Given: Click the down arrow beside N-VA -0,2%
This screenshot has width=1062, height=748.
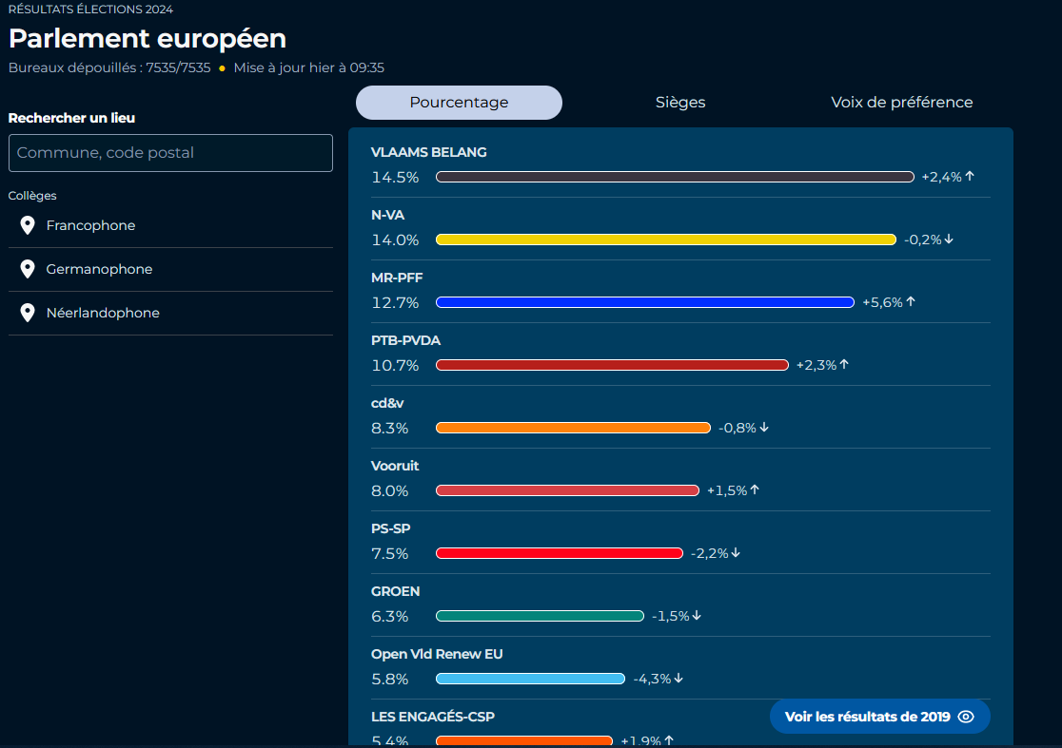Looking at the screenshot, I should pos(949,239).
